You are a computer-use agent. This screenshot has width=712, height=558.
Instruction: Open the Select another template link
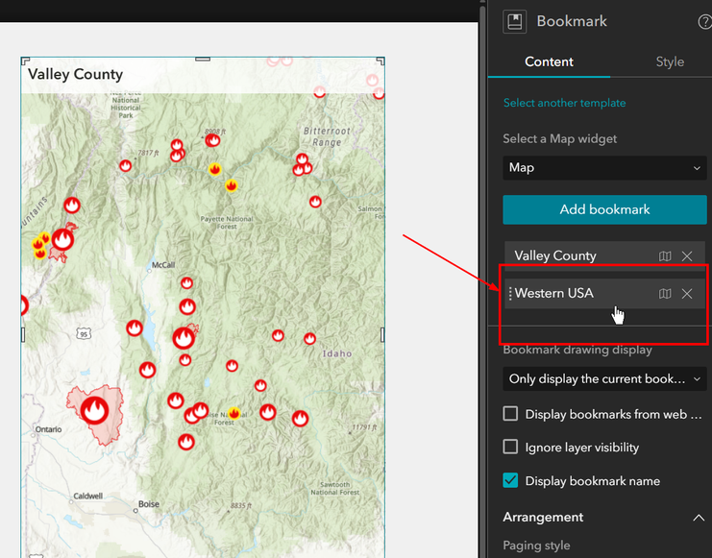pos(564,103)
